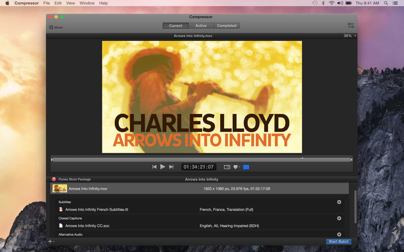Toggle the blue closed captions button

point(246,167)
